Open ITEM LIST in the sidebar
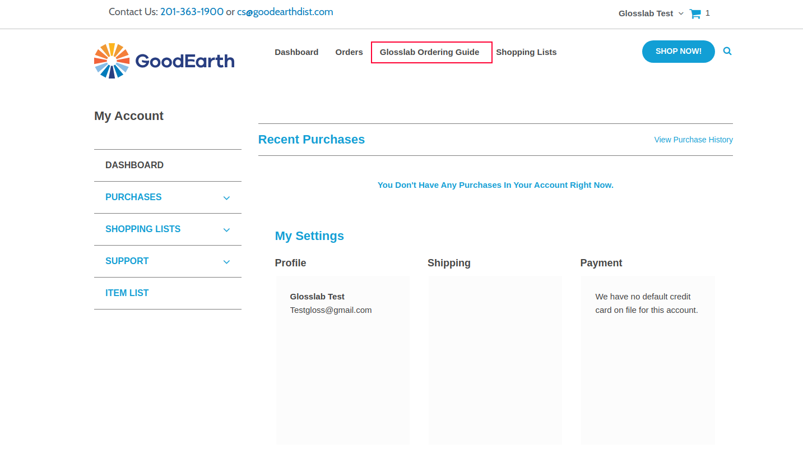The width and height of the screenshot is (803, 457). [127, 293]
